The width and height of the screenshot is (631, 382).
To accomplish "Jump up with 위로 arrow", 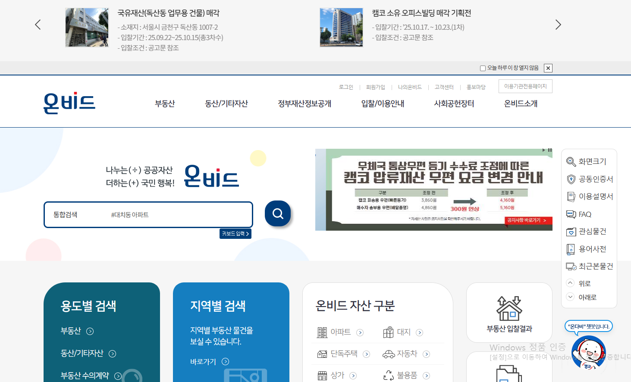I will pyautogui.click(x=578, y=283).
